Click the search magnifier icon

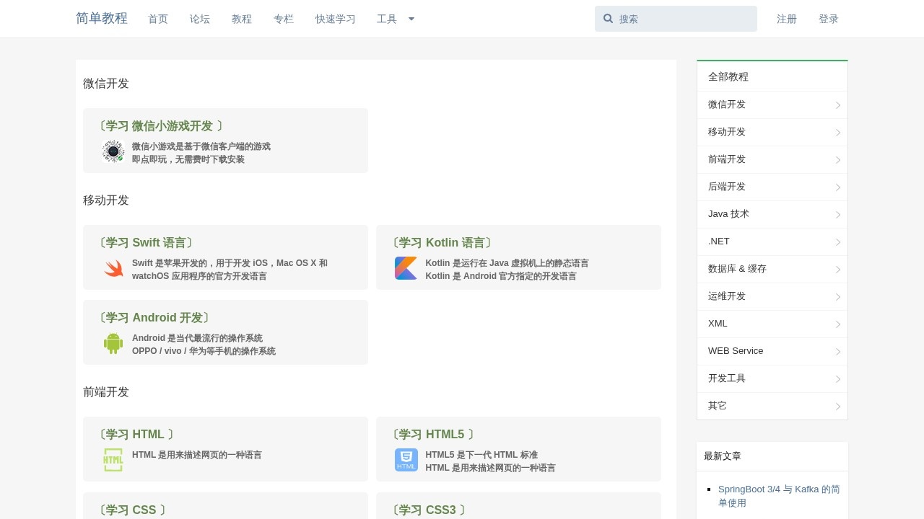coord(609,19)
